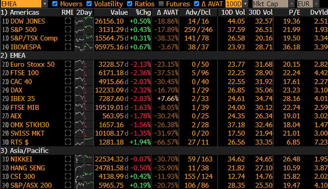
Task: Open the 2Day sparkline for HANG SENG
Action: 84,168
